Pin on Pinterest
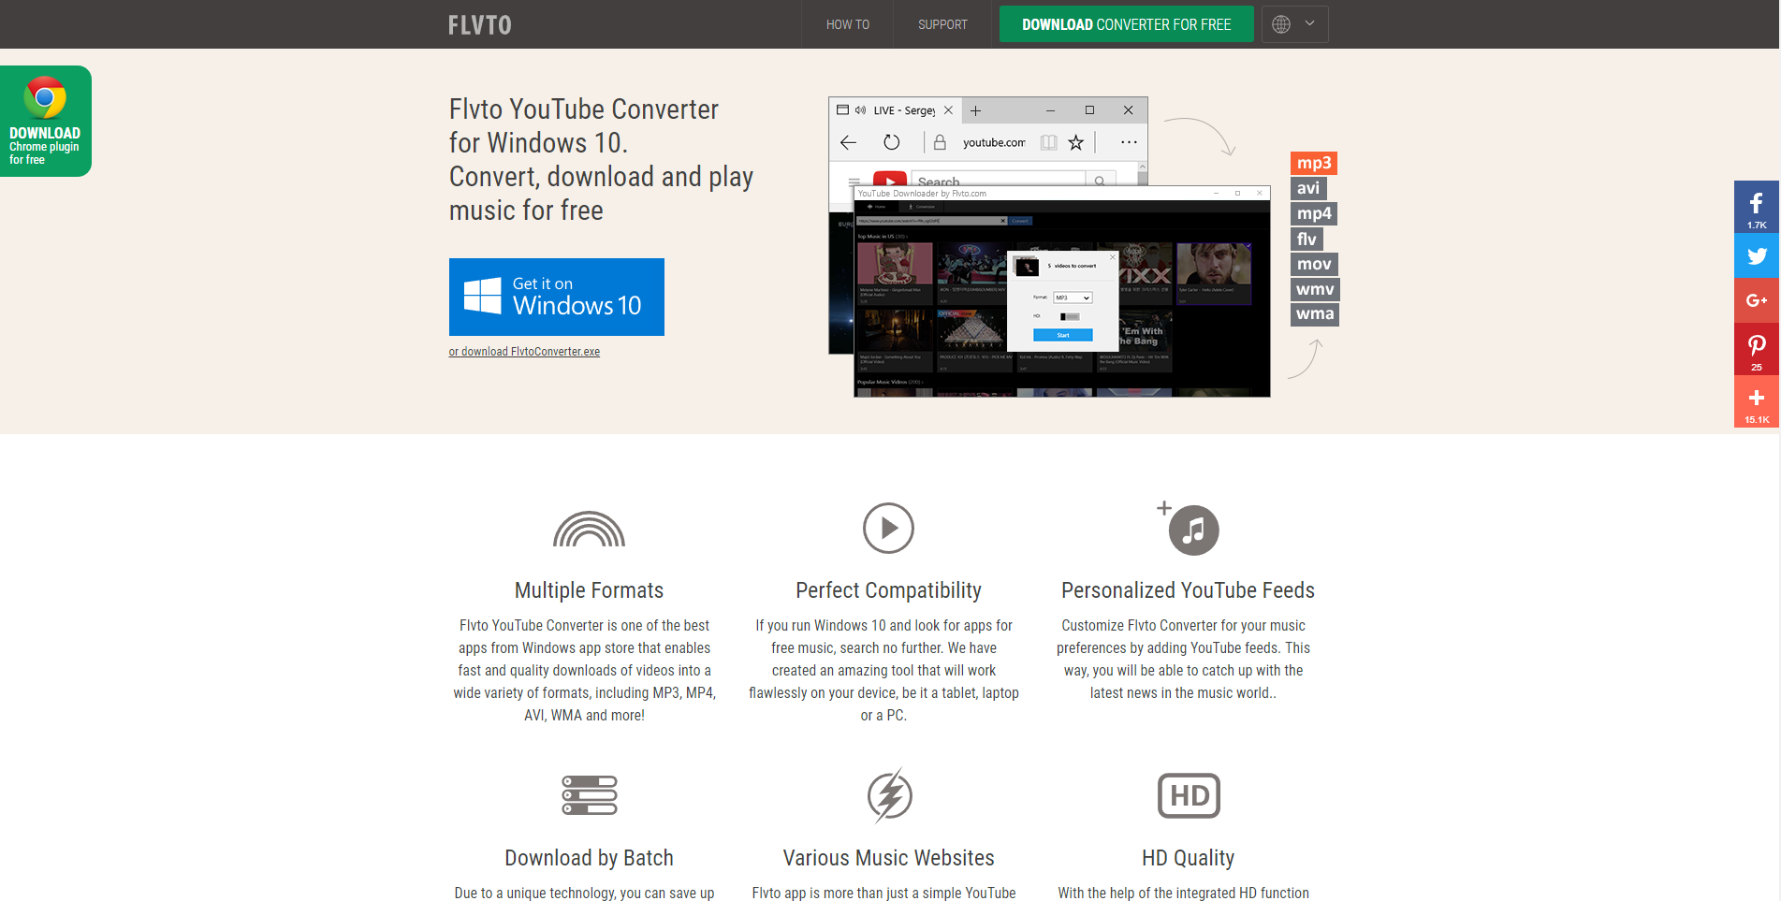 [1757, 349]
